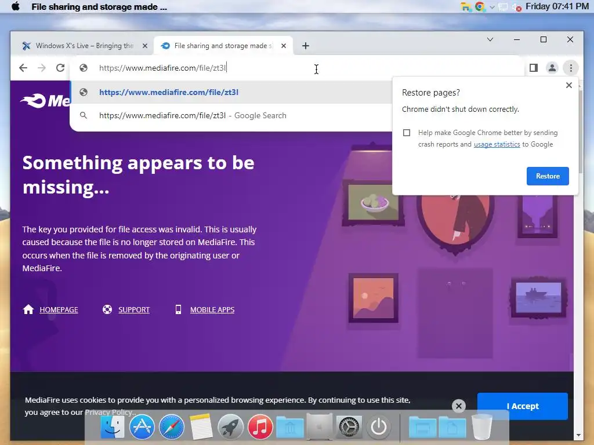This screenshot has height=445, width=594.
Task: Open Chrome side panel icon
Action: (x=534, y=68)
